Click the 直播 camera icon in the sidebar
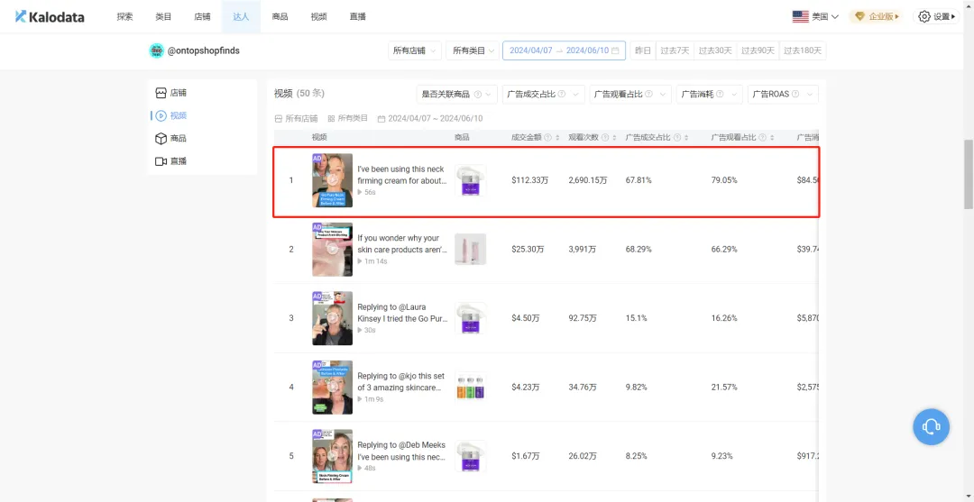974x502 pixels. click(x=161, y=161)
